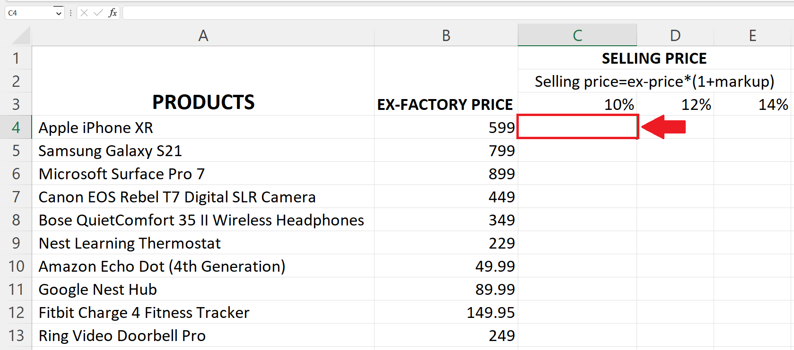
Task: Select column B header
Action: (x=446, y=35)
